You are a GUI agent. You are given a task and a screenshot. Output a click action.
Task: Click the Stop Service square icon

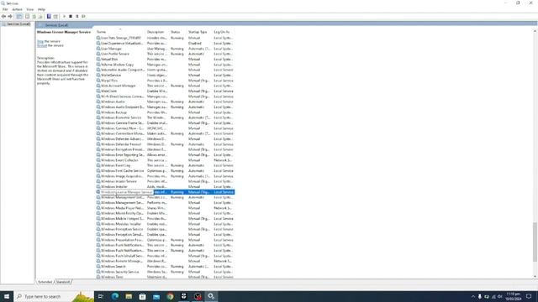coord(71,17)
